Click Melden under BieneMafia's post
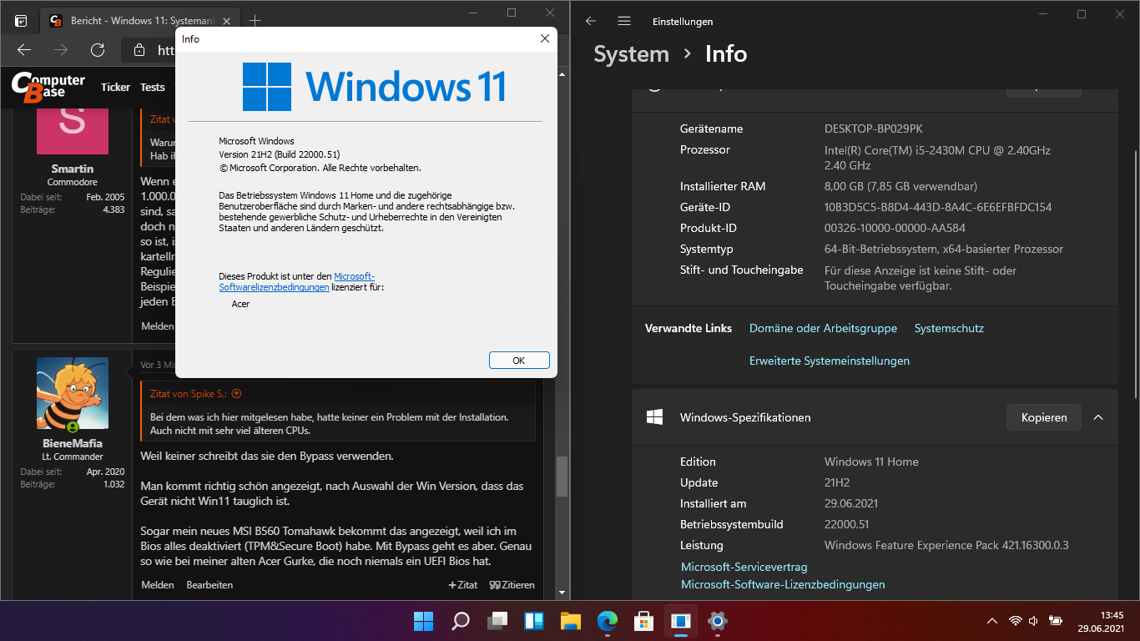1140x641 pixels. click(x=158, y=585)
